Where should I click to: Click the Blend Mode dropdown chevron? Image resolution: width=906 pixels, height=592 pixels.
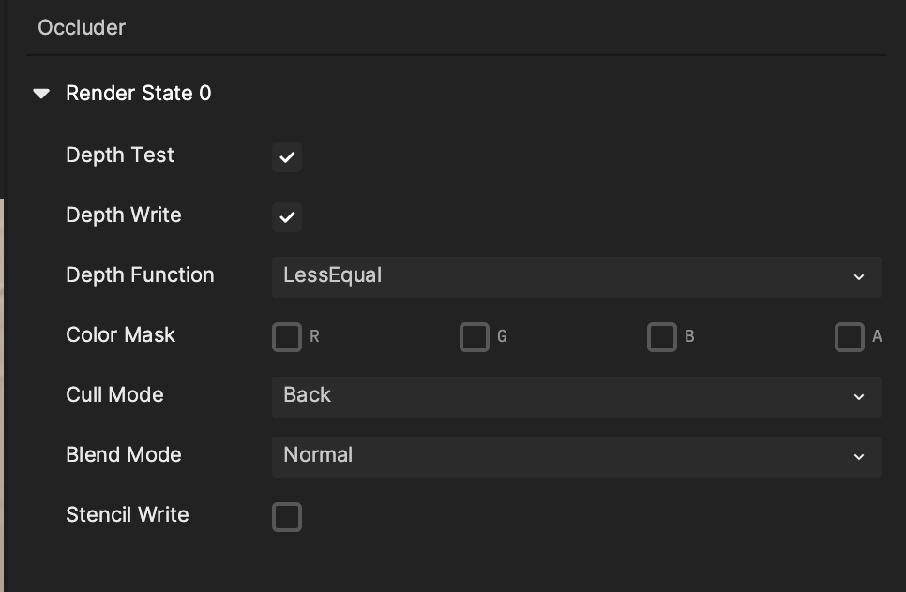tap(859, 457)
